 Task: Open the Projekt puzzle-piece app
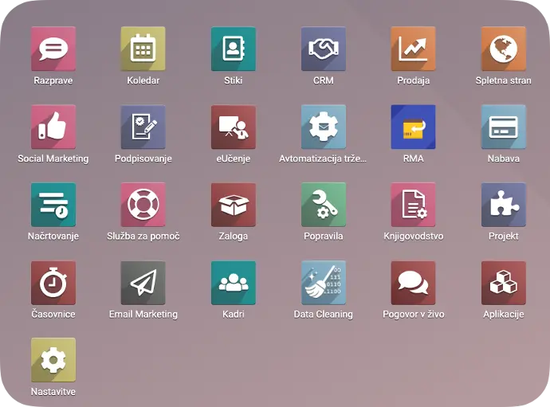click(x=503, y=205)
